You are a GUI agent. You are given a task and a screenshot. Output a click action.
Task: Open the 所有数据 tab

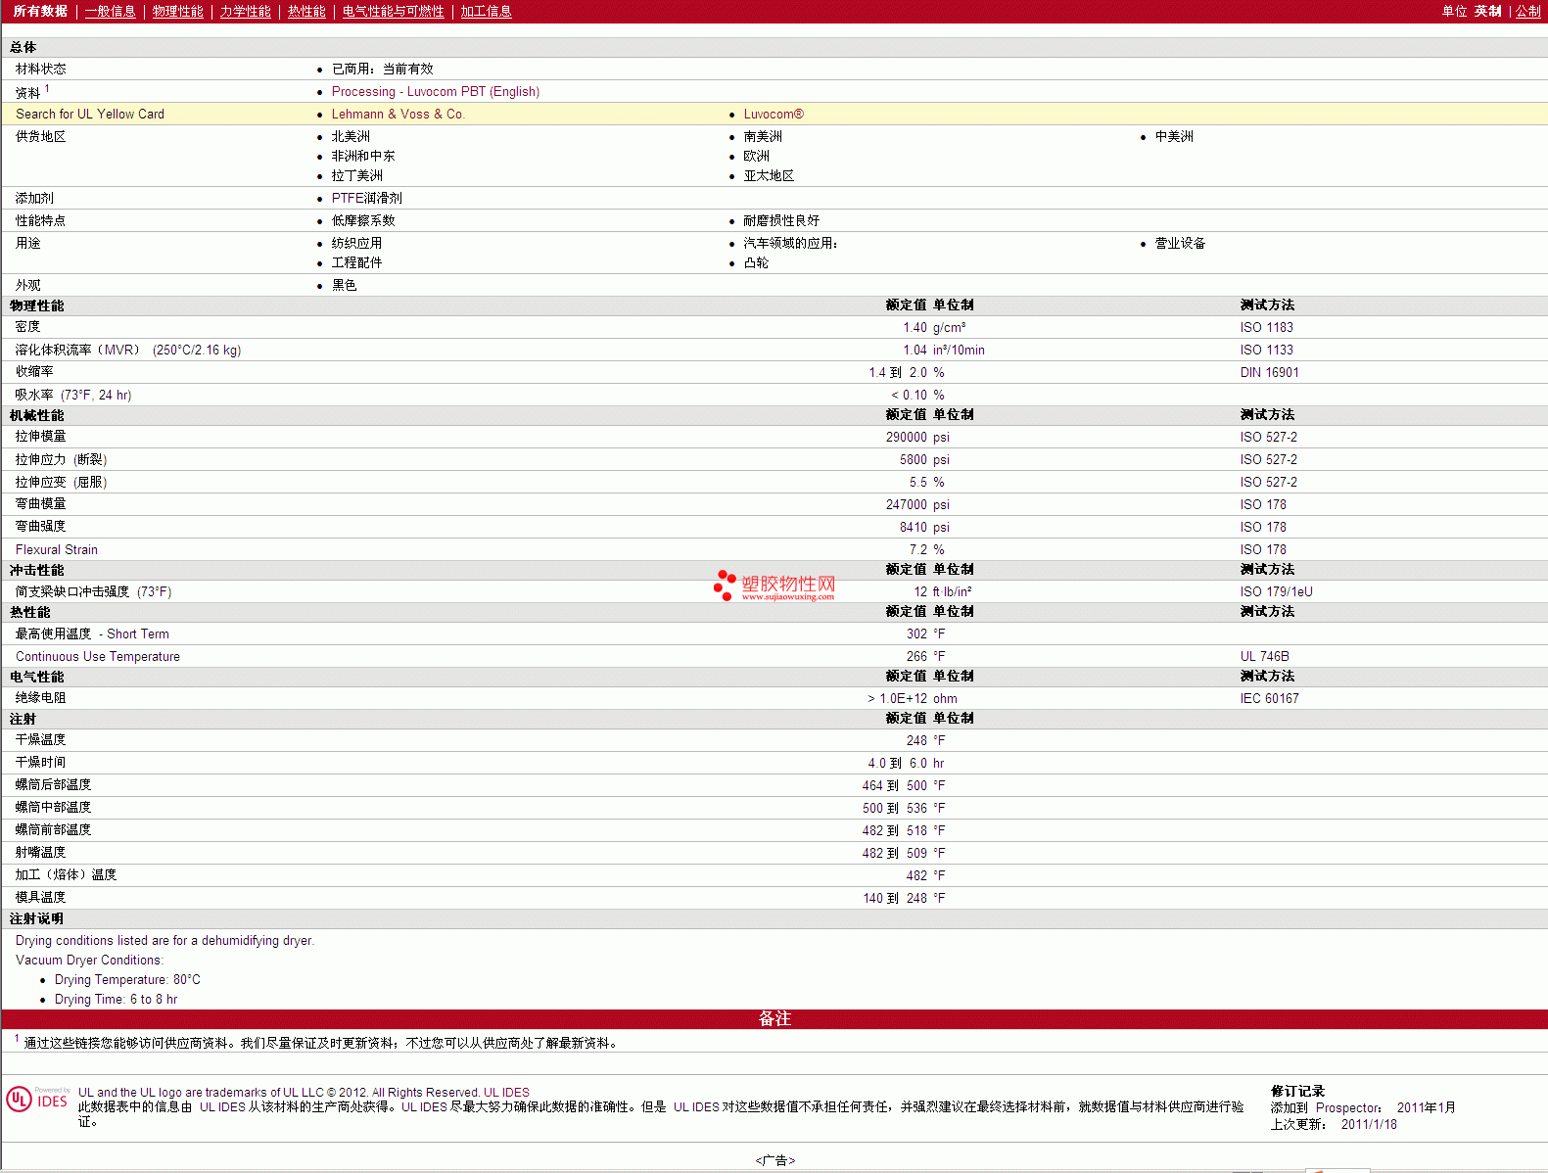(40, 12)
